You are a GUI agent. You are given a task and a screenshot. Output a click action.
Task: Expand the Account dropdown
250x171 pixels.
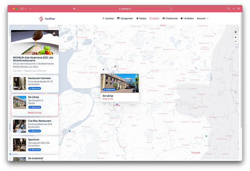pos(202,18)
